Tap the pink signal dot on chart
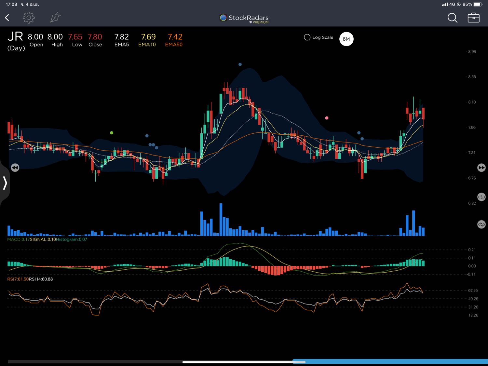 click(x=327, y=118)
